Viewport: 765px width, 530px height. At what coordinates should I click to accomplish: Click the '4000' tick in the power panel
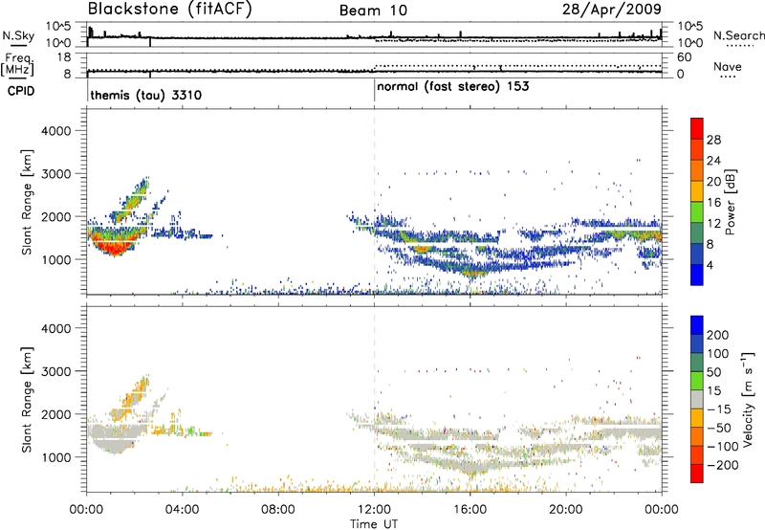click(x=55, y=131)
